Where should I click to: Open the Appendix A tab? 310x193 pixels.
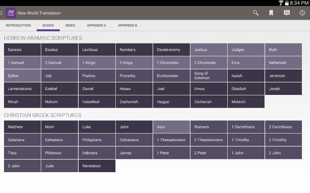point(96,25)
